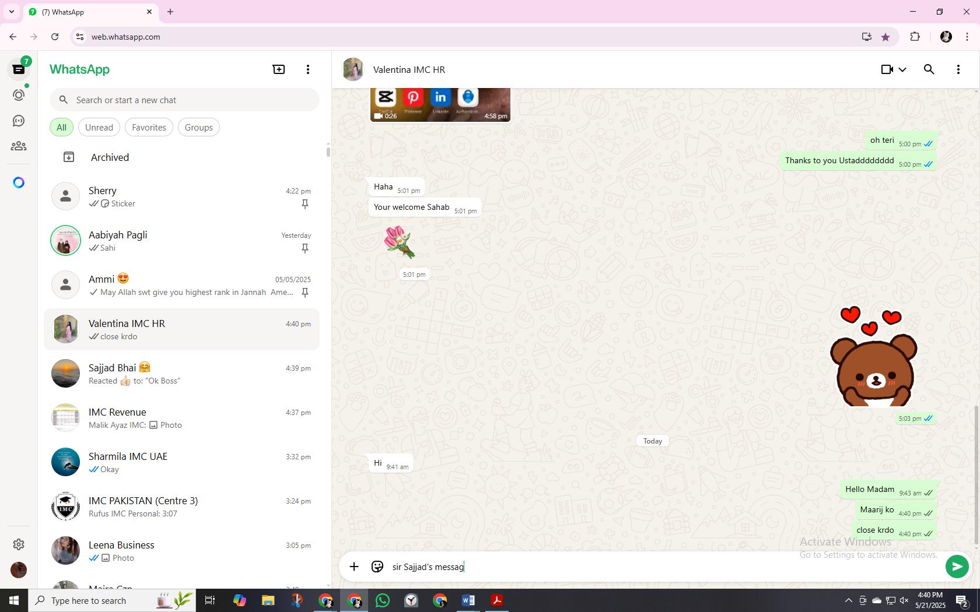Show hidden system tray icons
The image size is (980, 612).
tap(848, 600)
